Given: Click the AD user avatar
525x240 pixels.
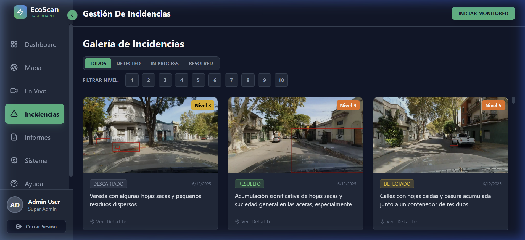Looking at the screenshot, I should pos(15,205).
